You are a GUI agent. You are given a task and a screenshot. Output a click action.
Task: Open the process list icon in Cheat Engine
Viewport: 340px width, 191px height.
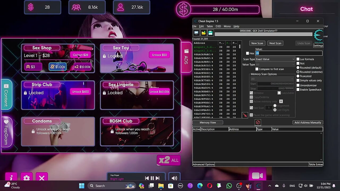(196, 33)
